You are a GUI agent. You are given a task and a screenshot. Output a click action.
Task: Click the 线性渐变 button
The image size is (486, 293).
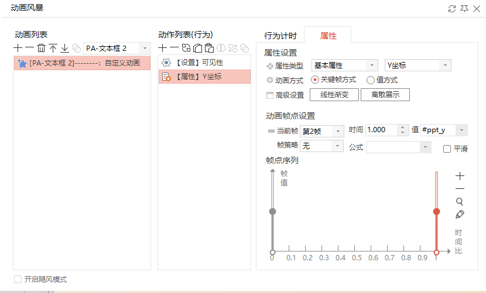pyautogui.click(x=334, y=95)
